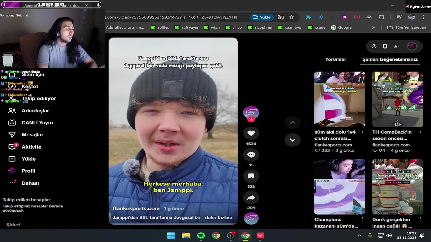The height and width of the screenshot is (242, 431).
Task: Open the profile avatar in top right pill
Action: [x=412, y=46]
